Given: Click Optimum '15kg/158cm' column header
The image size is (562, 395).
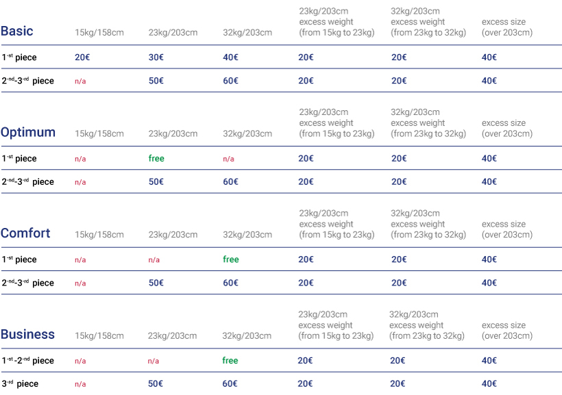Looking at the screenshot, I should point(99,134).
